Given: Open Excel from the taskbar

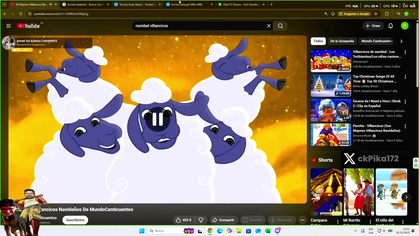Looking at the screenshot, I should (268, 231).
